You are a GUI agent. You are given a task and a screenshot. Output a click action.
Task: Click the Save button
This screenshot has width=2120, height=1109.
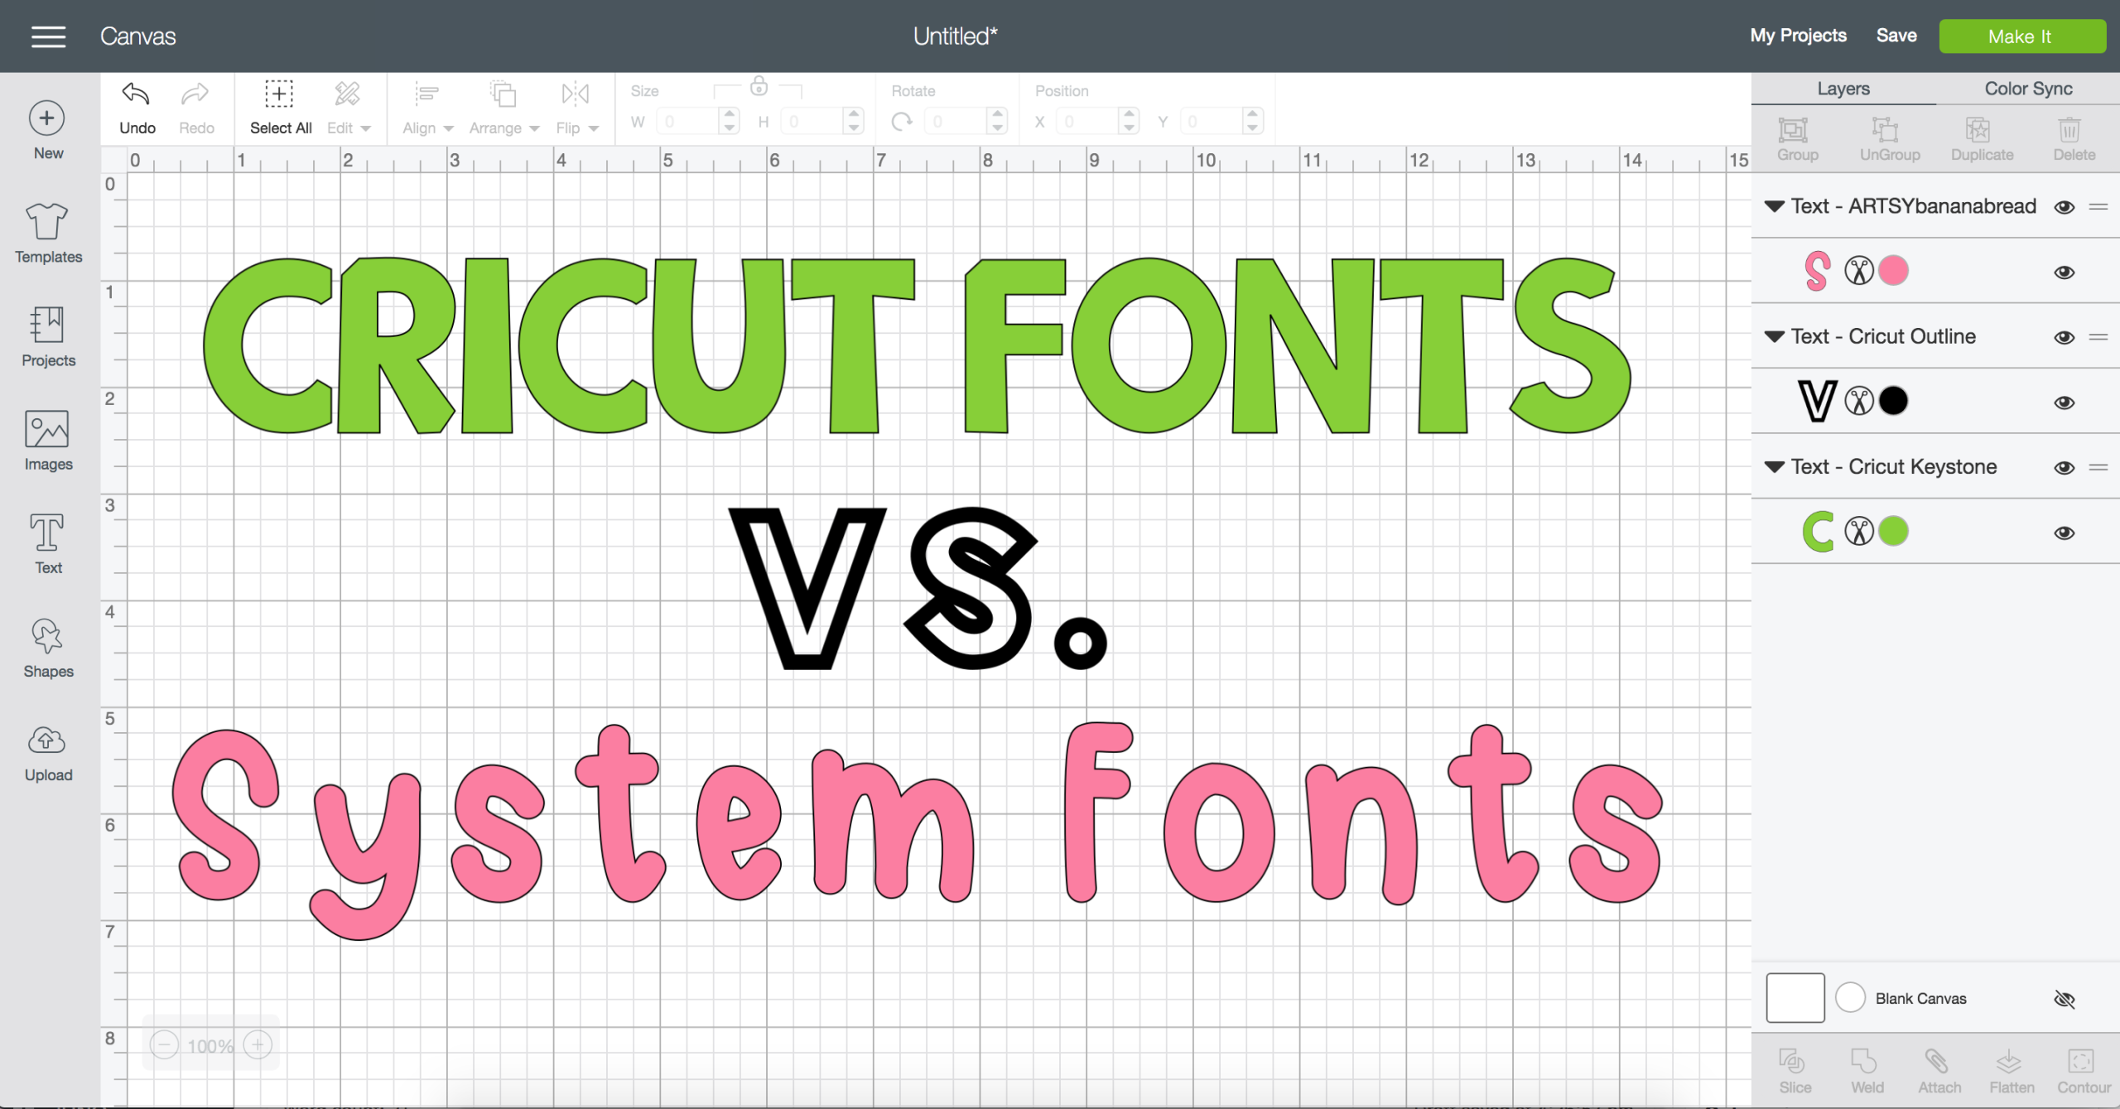tap(1897, 35)
